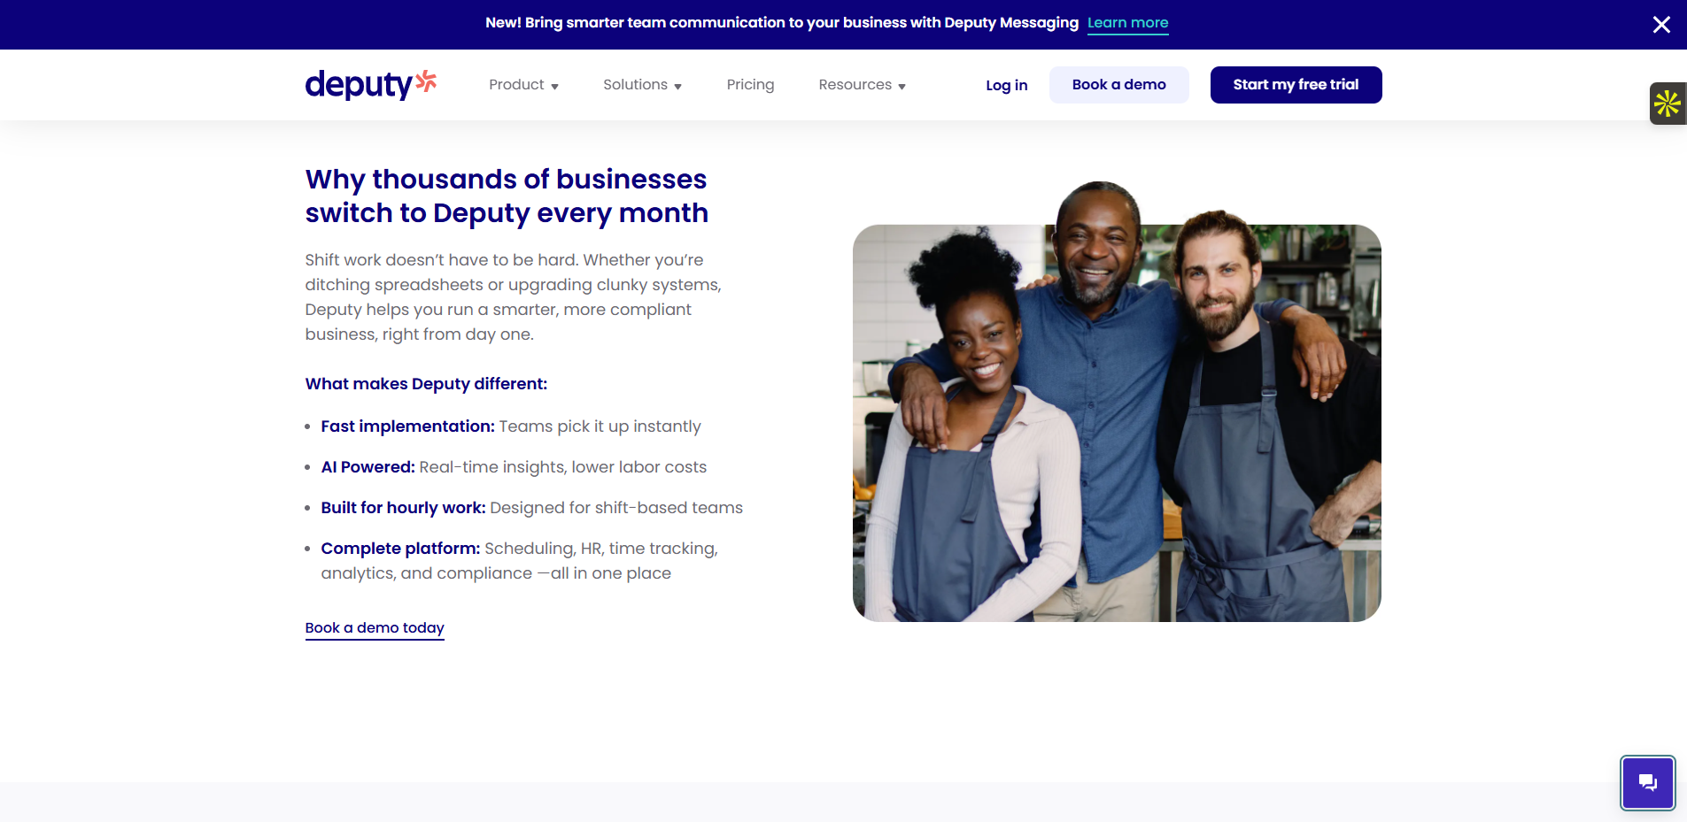Click the 'What makes Deputy different:' text
The image size is (1687, 822).
pos(426,384)
